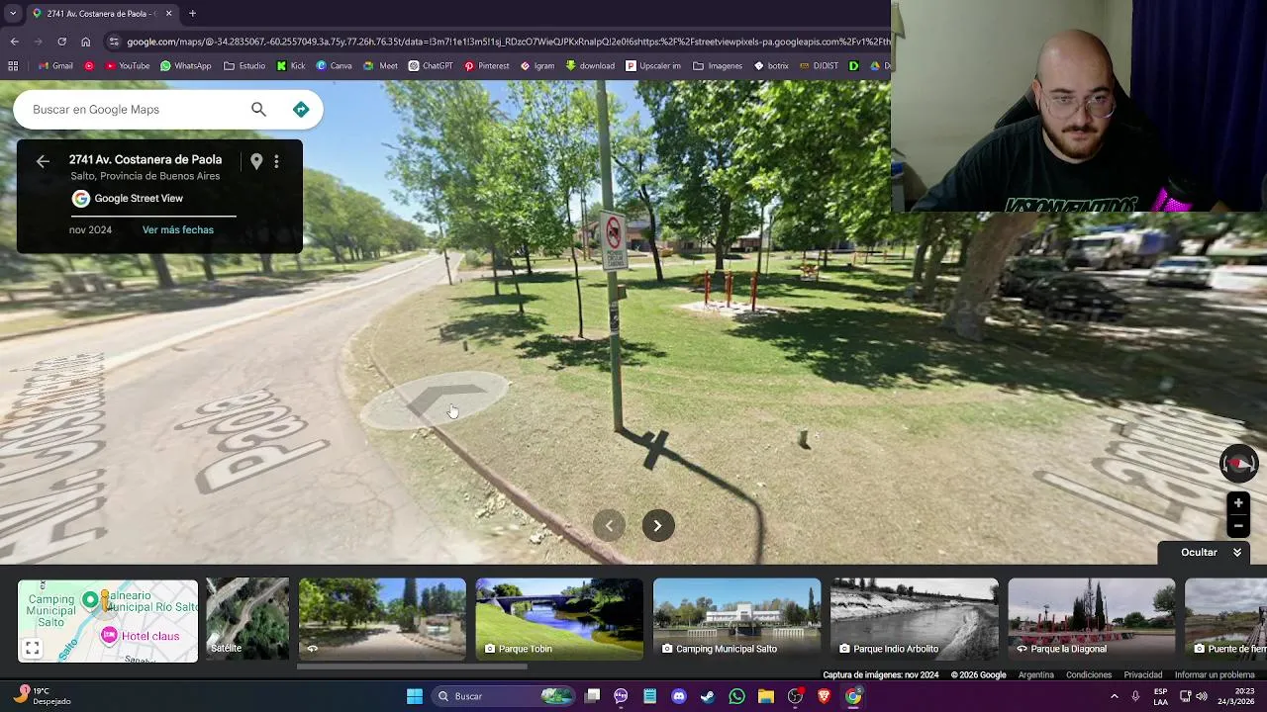Screen dimensions: 1267x712
Task: Open WhatsApp from the Windows taskbar
Action: coord(736,696)
